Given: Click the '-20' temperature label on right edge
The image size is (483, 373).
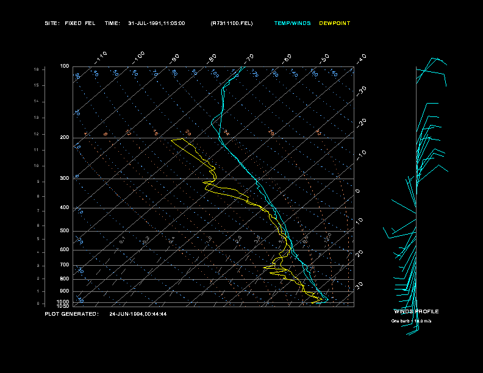Looking at the screenshot, I should coord(362,123).
